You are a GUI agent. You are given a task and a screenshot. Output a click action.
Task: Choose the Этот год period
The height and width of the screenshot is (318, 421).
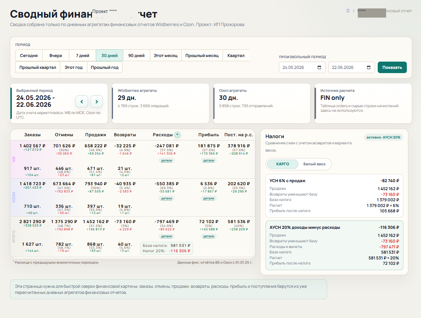pyautogui.click(x=73, y=67)
